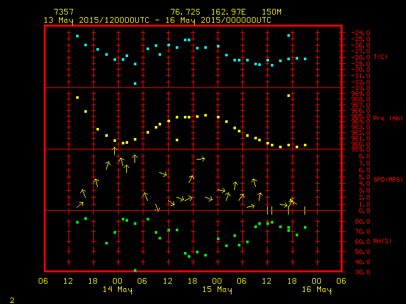Image resolution: width=406 pixels, height=304 pixels.
Task: Click the T(C) temperature axis label
Action: (381, 57)
